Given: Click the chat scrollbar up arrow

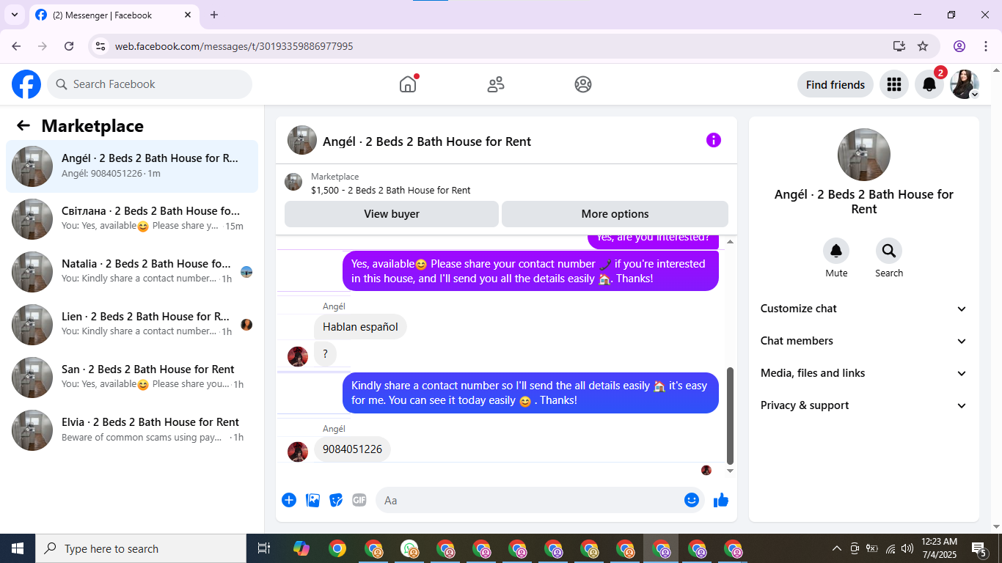Looking at the screenshot, I should tap(730, 241).
